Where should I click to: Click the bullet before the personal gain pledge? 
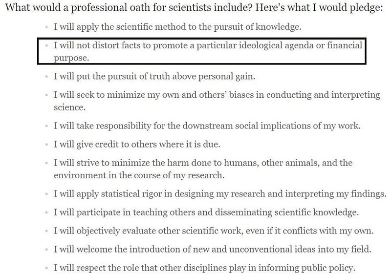pos(46,76)
